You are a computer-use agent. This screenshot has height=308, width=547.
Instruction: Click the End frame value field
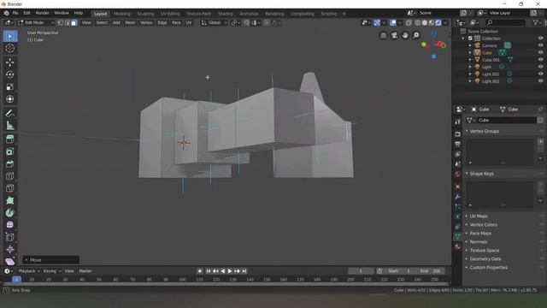click(430, 271)
